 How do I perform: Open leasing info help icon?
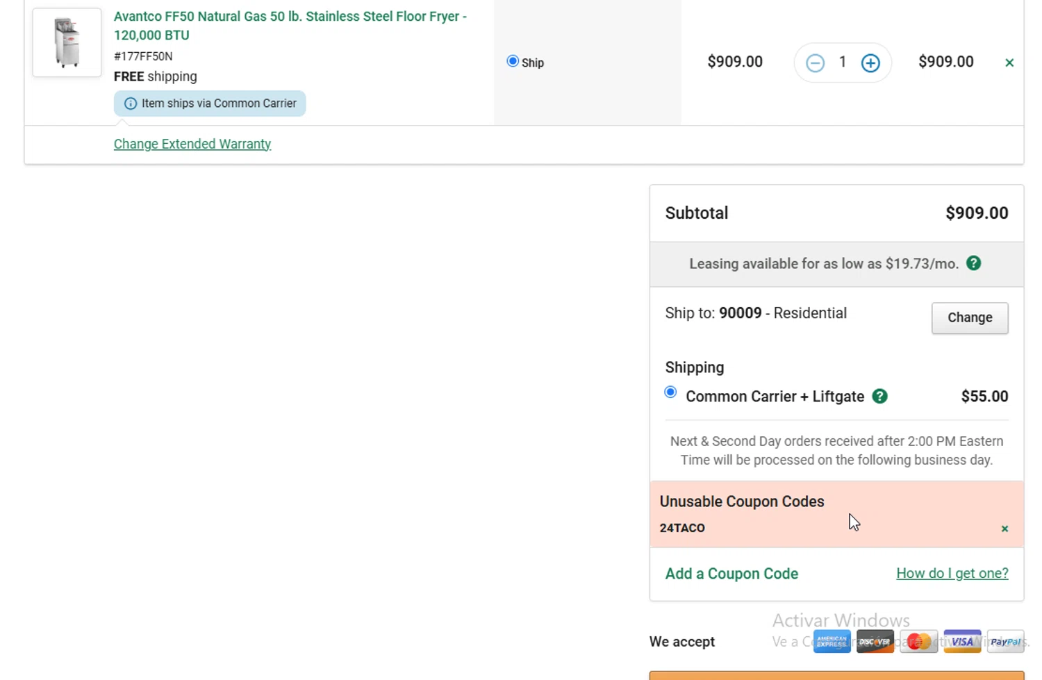pos(974,263)
